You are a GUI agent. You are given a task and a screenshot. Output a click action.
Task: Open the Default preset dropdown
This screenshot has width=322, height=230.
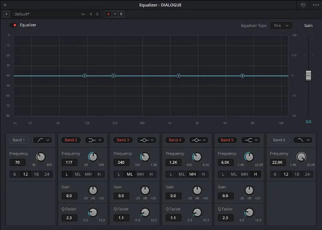[x=49, y=14]
